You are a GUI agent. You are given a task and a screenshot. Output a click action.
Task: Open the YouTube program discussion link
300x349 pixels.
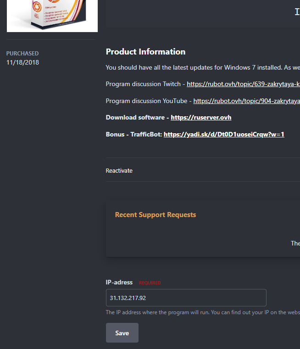coord(246,101)
